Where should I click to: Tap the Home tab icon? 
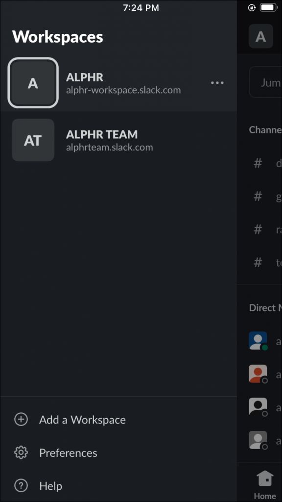pyautogui.click(x=265, y=478)
